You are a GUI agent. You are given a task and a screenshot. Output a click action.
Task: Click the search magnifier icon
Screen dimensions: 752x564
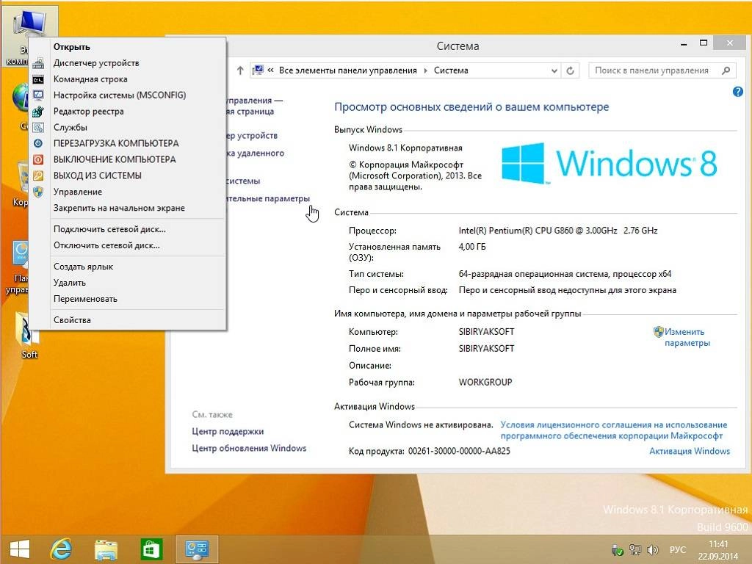pos(726,70)
